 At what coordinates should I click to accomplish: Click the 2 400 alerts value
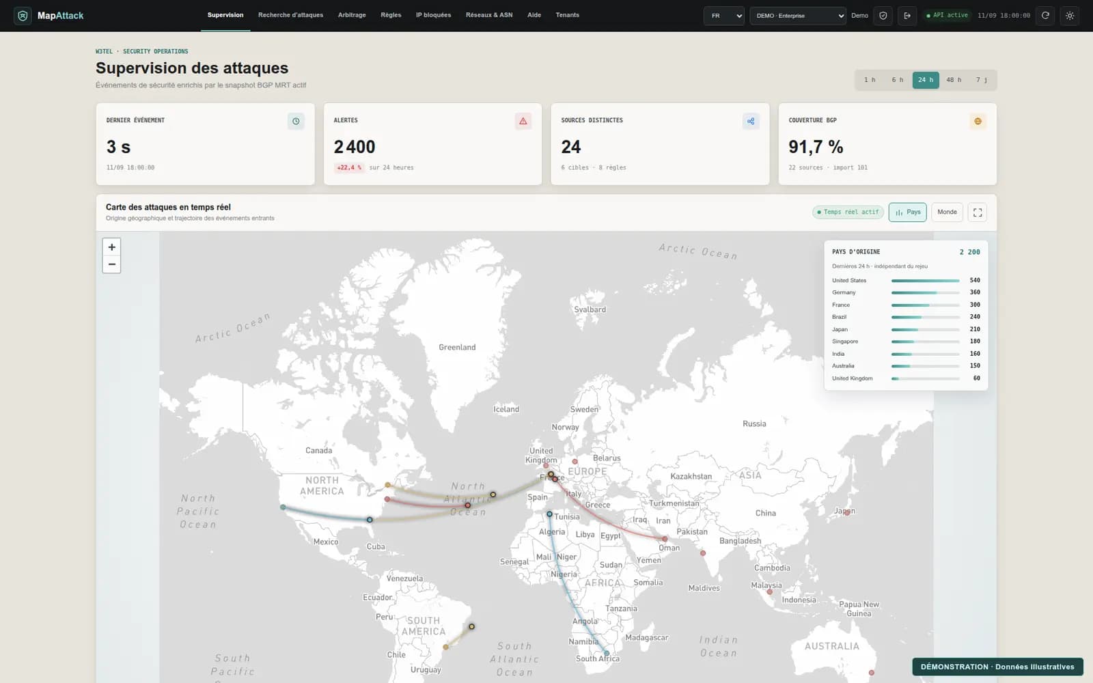click(x=355, y=147)
